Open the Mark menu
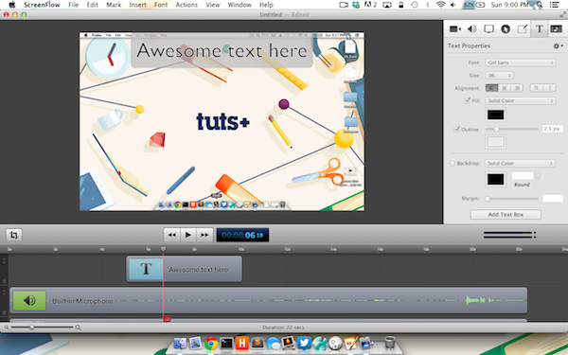Image resolution: width=568 pixels, height=355 pixels. (114, 5)
